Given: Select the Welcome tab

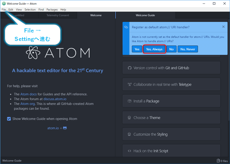Looking at the screenshot, I should tap(96, 15).
